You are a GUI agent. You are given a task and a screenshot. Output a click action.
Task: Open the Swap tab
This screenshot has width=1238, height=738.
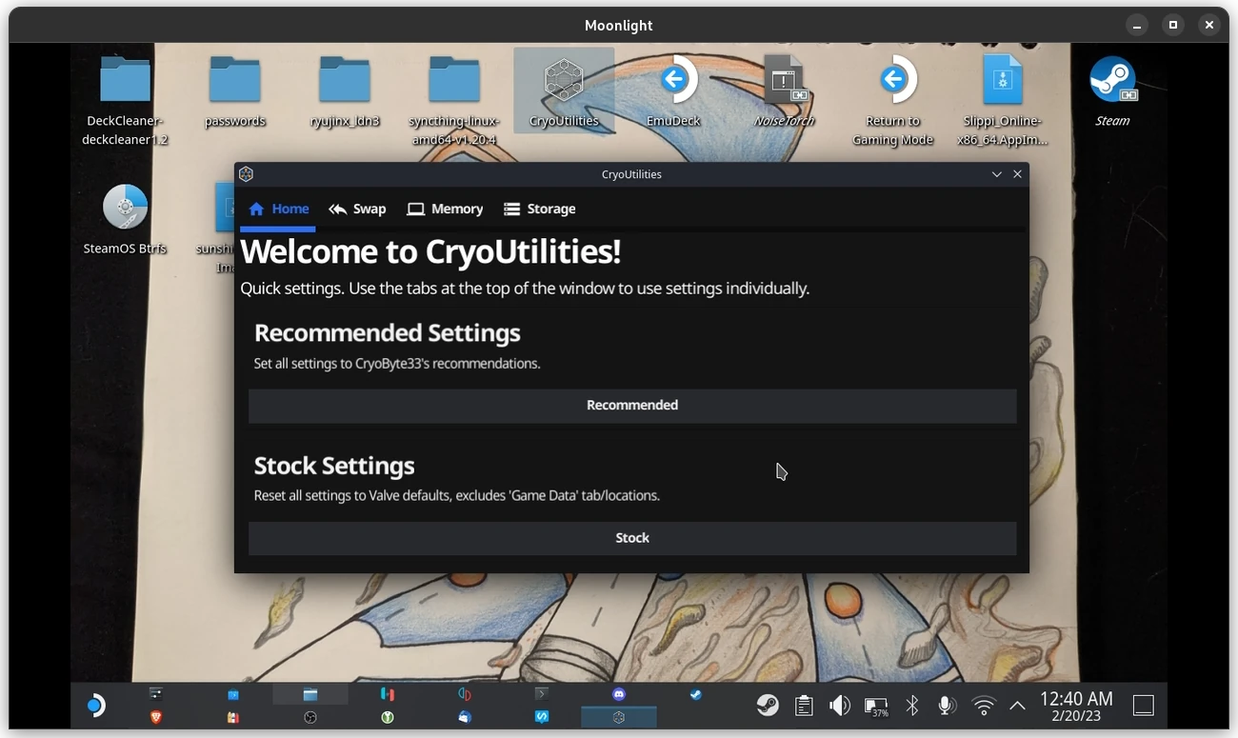tap(357, 209)
